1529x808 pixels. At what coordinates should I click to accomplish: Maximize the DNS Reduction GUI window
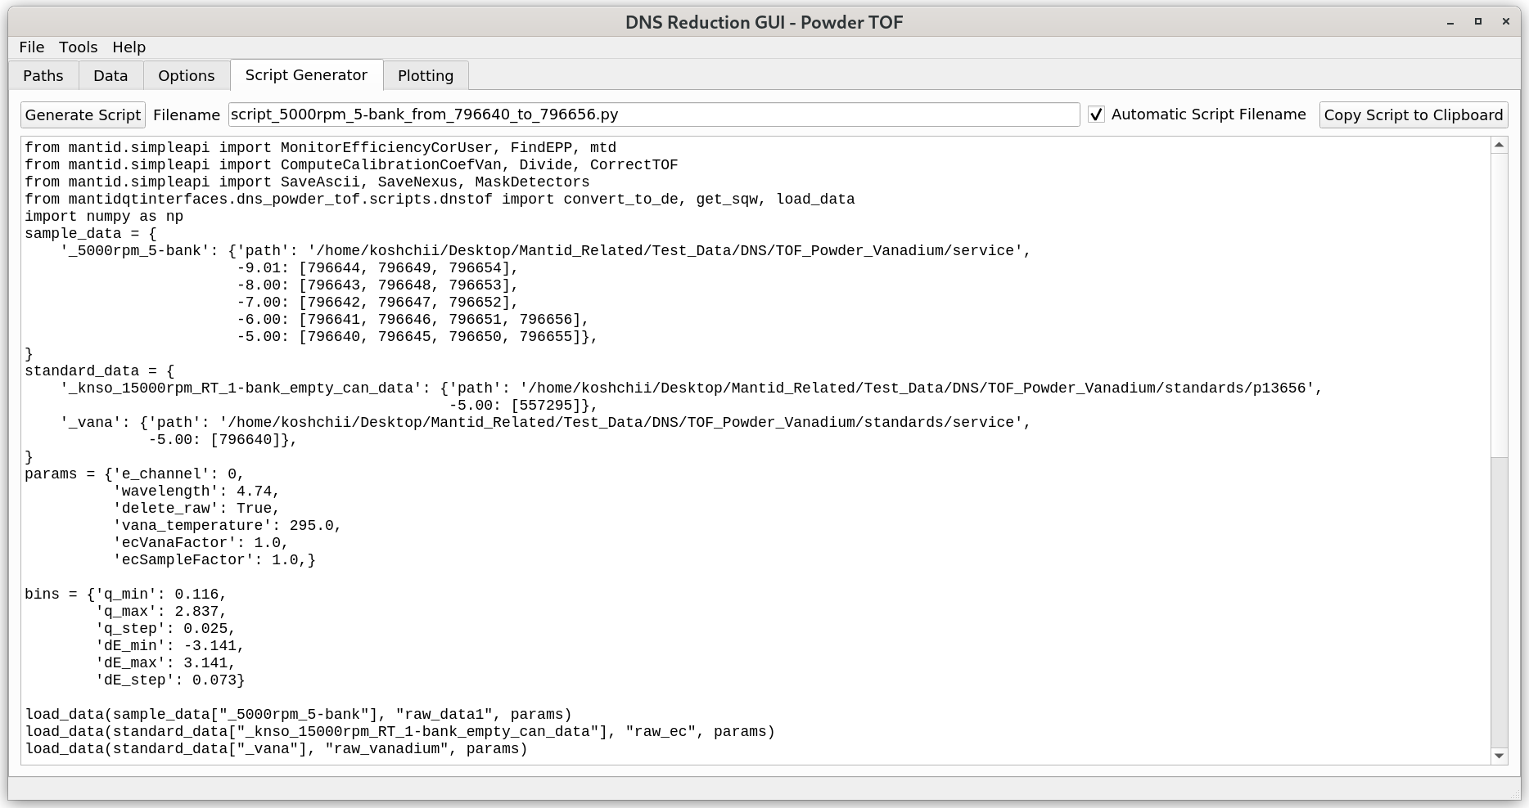pos(1478,22)
